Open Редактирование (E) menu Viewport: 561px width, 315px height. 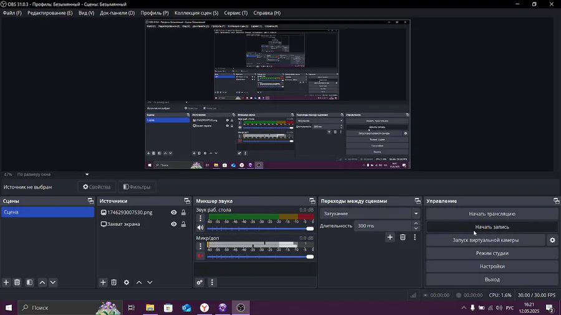(50, 13)
